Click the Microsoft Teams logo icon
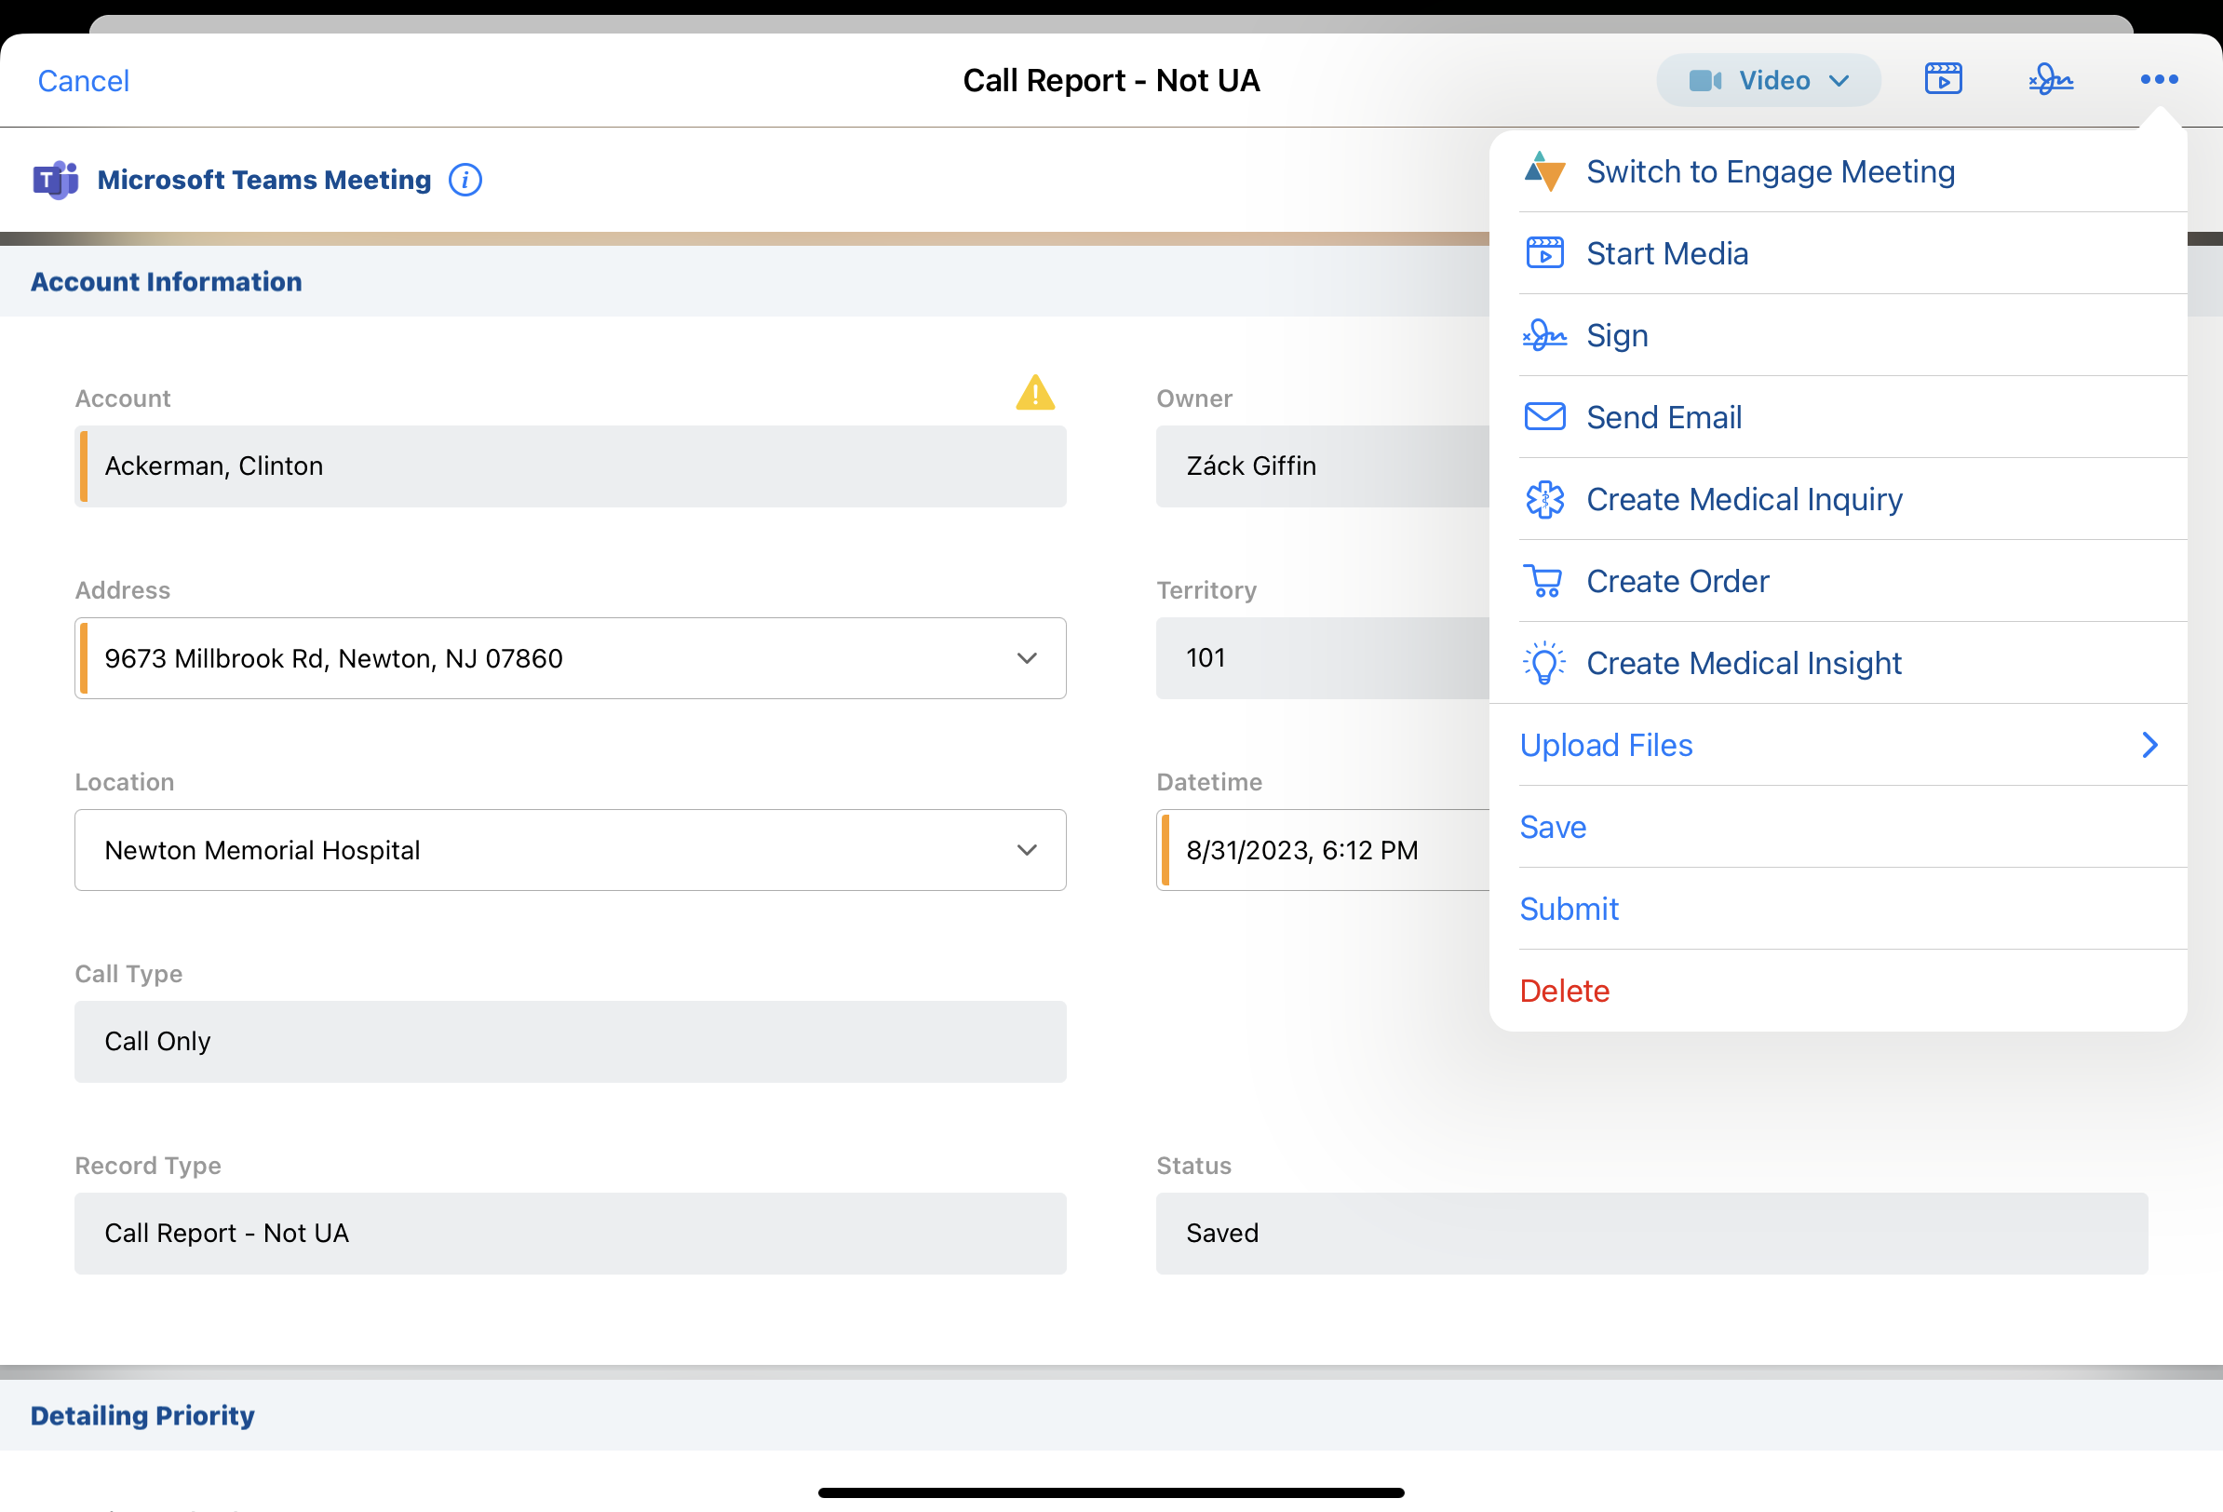Screen dimensions: 2223x1512 point(56,180)
